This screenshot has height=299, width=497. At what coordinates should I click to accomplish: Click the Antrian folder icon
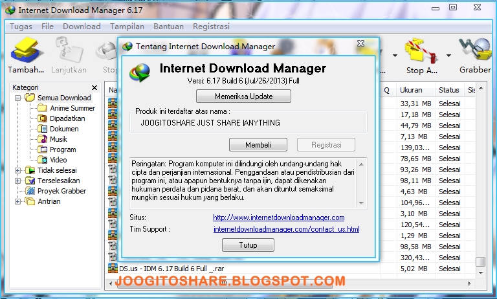pyautogui.click(x=30, y=201)
